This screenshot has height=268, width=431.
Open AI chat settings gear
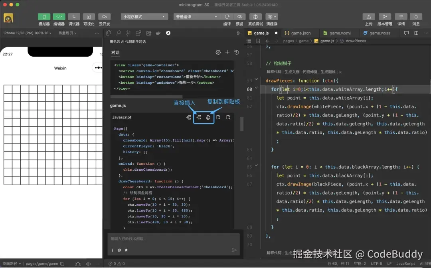click(x=218, y=52)
